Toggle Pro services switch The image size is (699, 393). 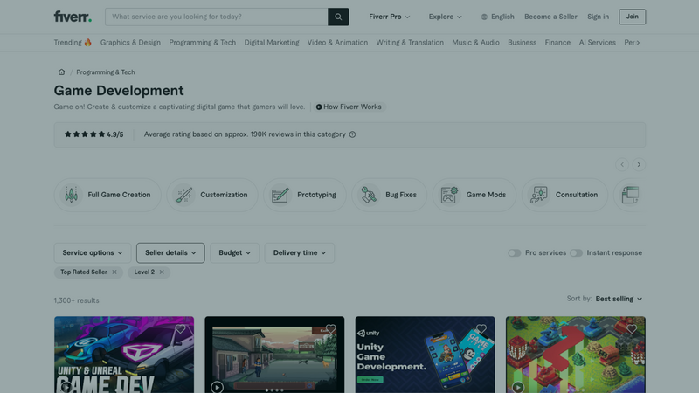pyautogui.click(x=515, y=253)
